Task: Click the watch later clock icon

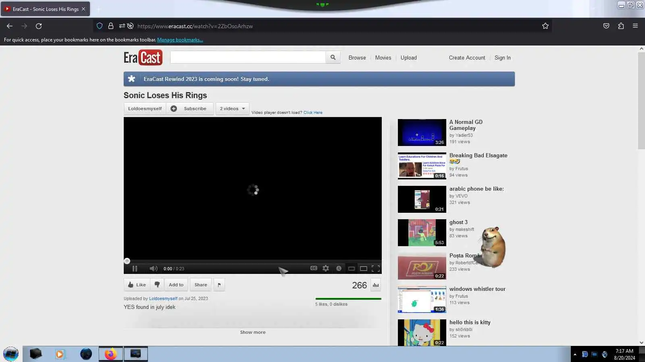Action: pos(339,268)
